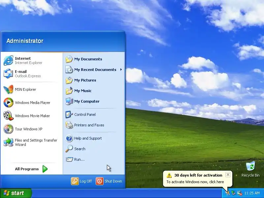Screen dimensions: 264x198
Task: Expand All Programs green arrow
Action: (45, 169)
